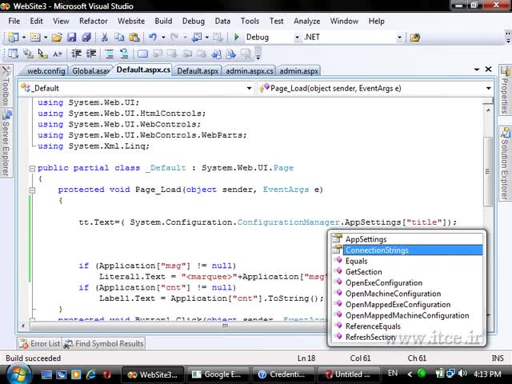Open the Find Symbol Results tab
Image resolution: width=512 pixels, height=384 pixels.
104,344
